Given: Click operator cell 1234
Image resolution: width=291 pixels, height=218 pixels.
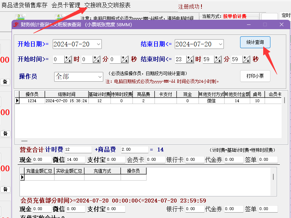Looking at the screenshot, I should pyautogui.click(x=32, y=101).
